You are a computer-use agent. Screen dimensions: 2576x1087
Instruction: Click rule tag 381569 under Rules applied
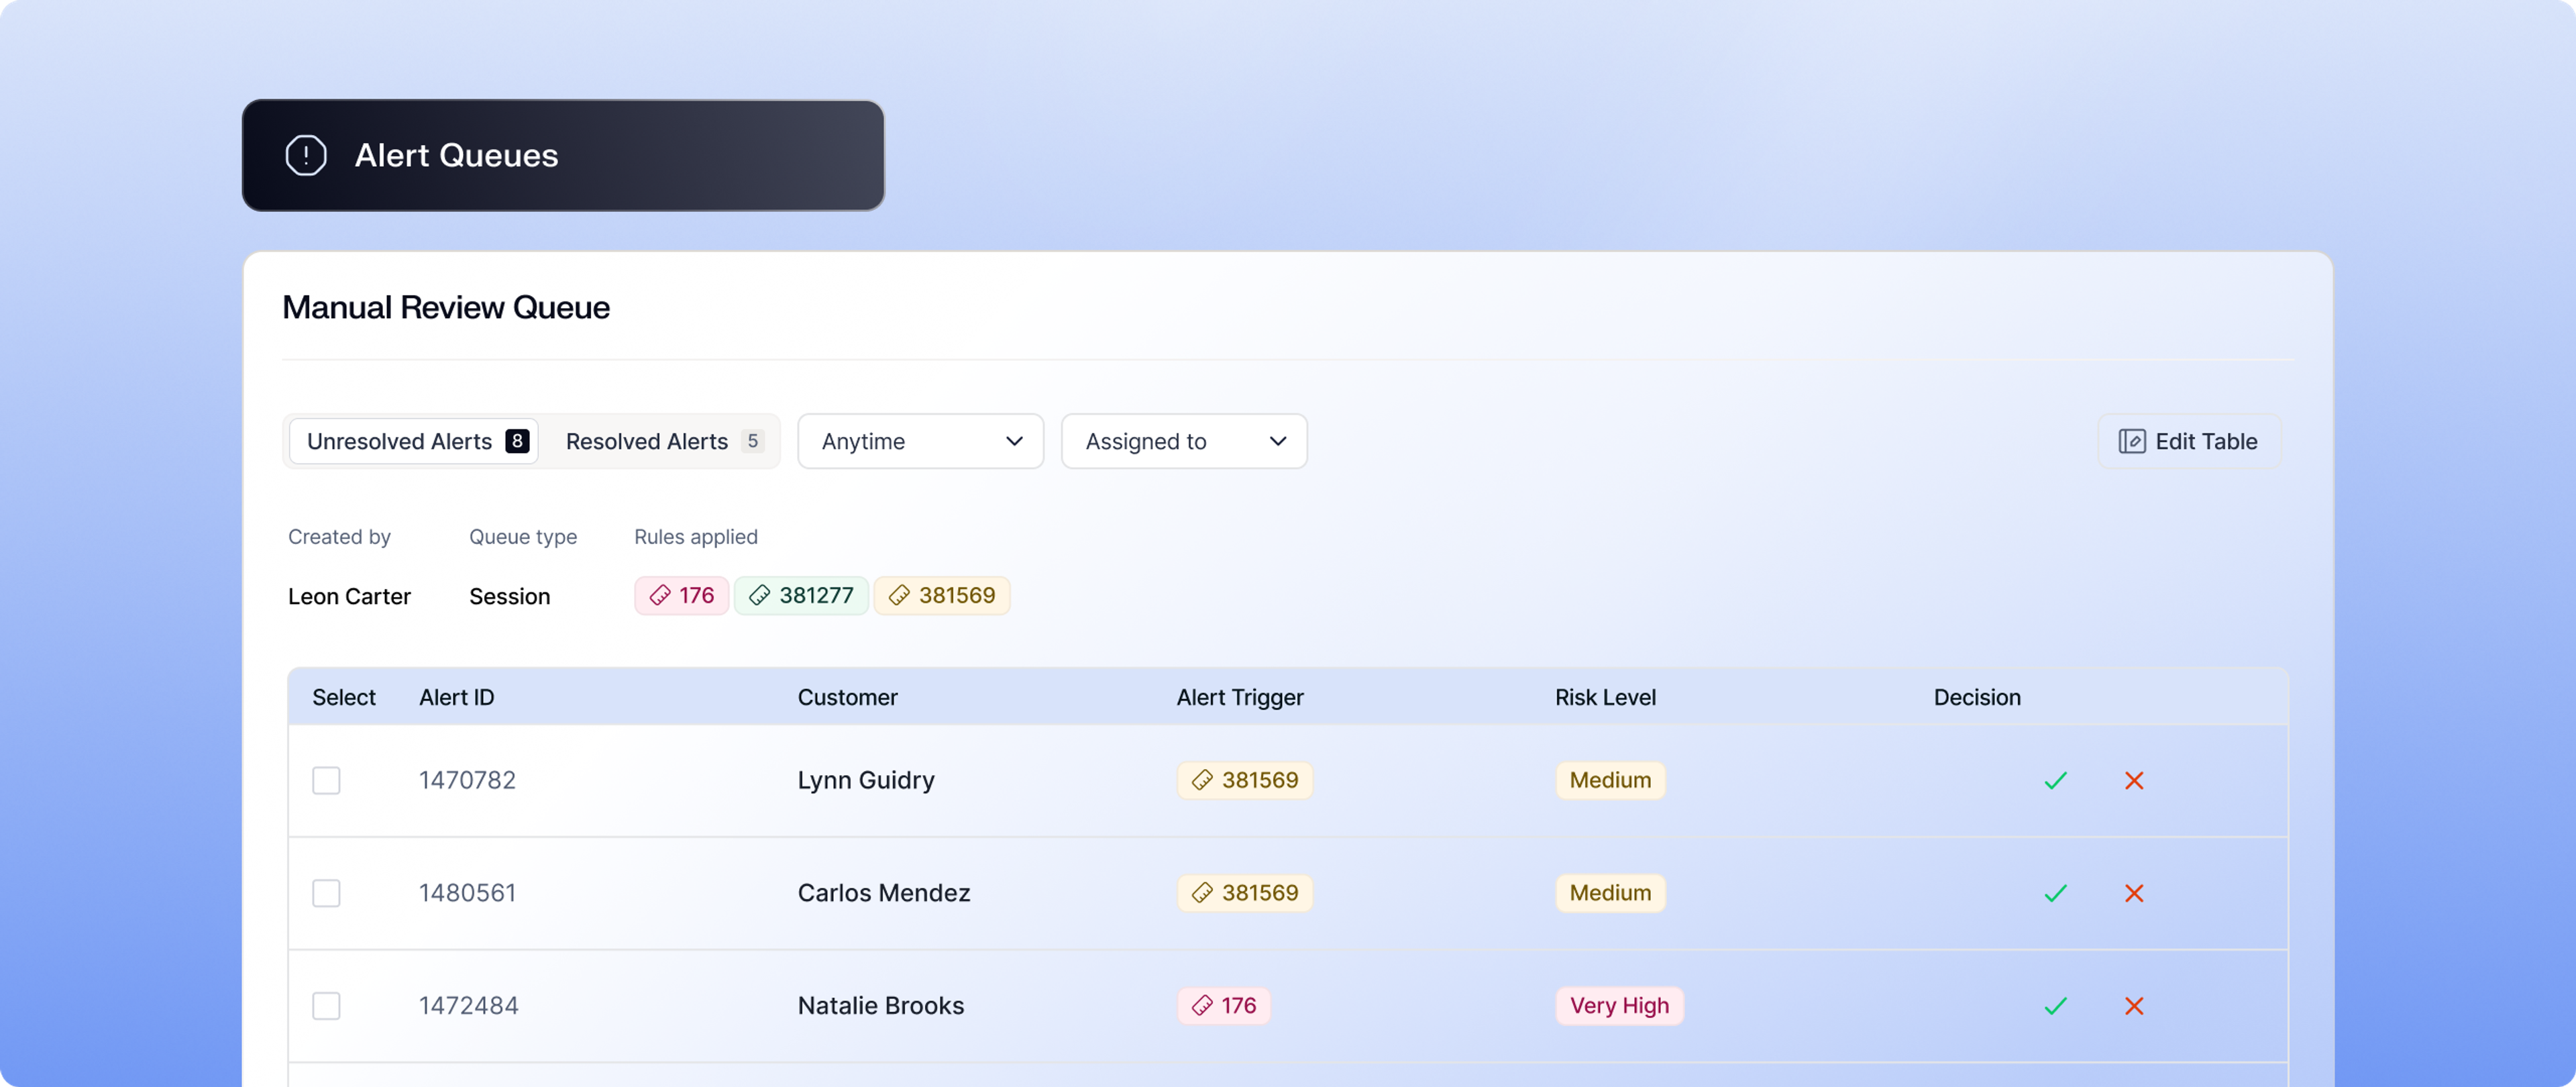pos(941,596)
